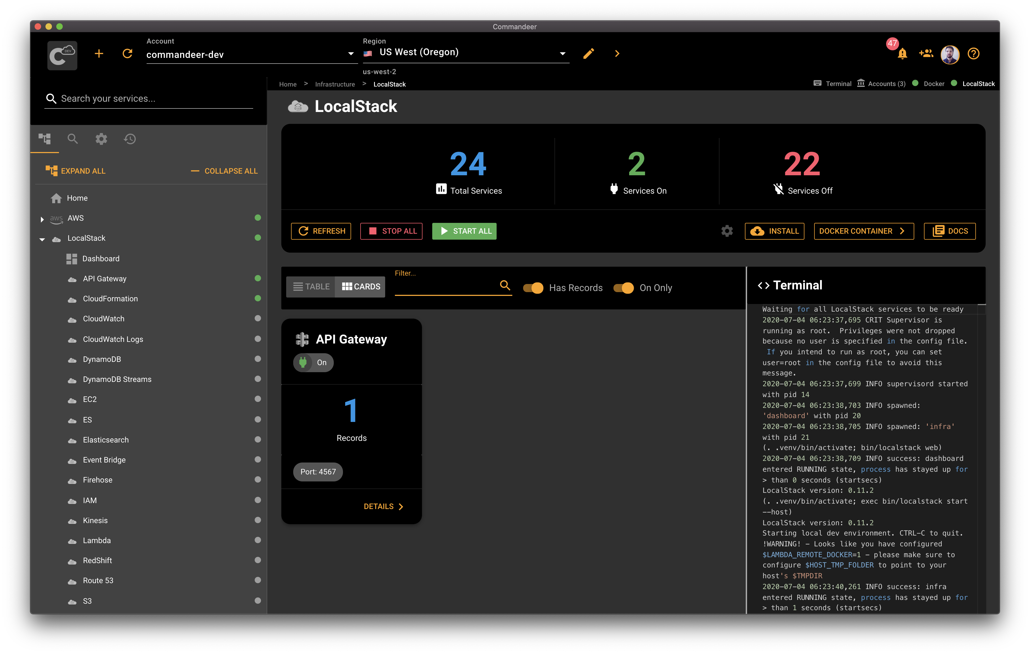Click Infrastructure in the breadcrumb
The width and height of the screenshot is (1030, 654).
(x=335, y=84)
